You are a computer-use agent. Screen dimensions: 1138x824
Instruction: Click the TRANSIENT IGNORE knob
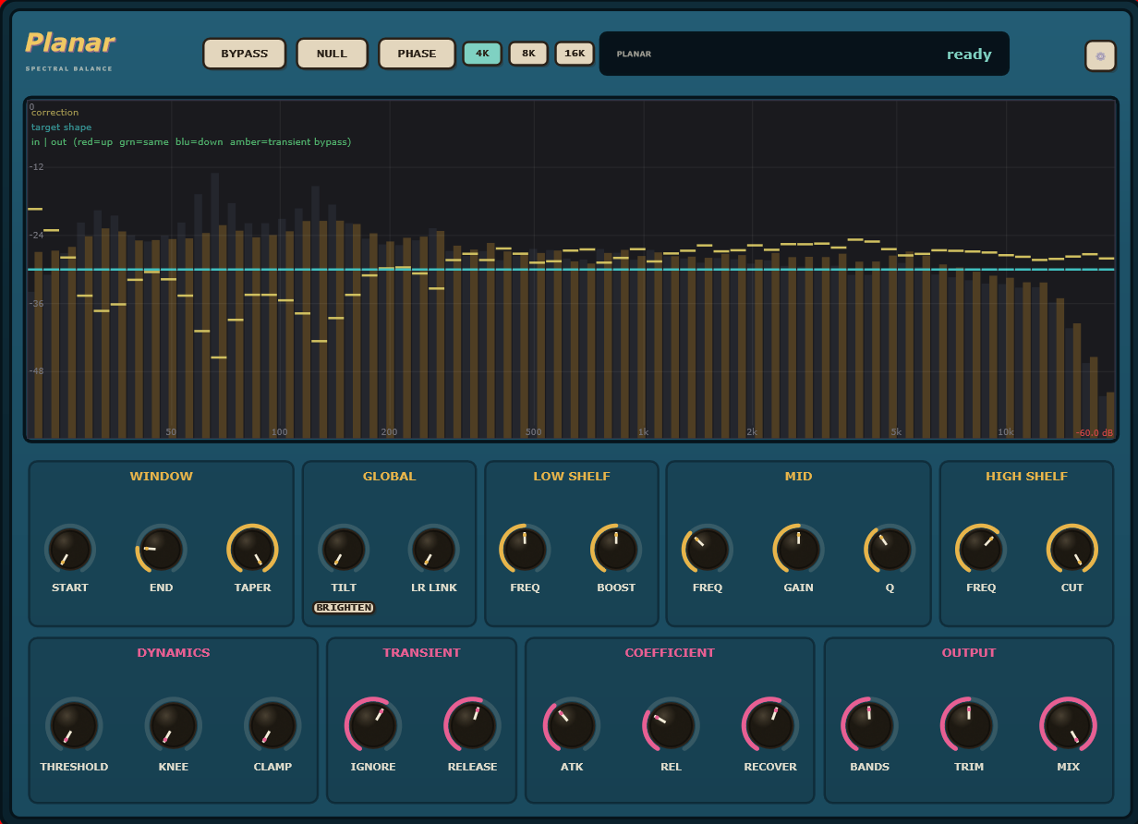point(373,725)
